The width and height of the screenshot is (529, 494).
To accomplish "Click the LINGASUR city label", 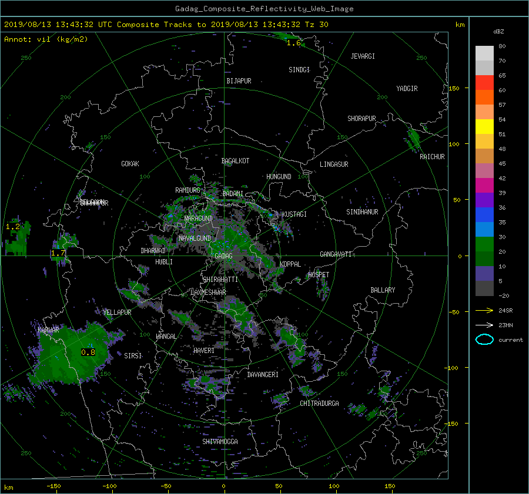I will (334, 164).
